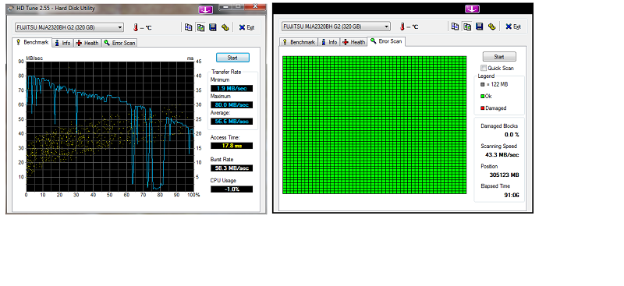Select Damaged Blocks value 0.0 %
Image resolution: width=624 pixels, height=286 pixels.
[512, 135]
